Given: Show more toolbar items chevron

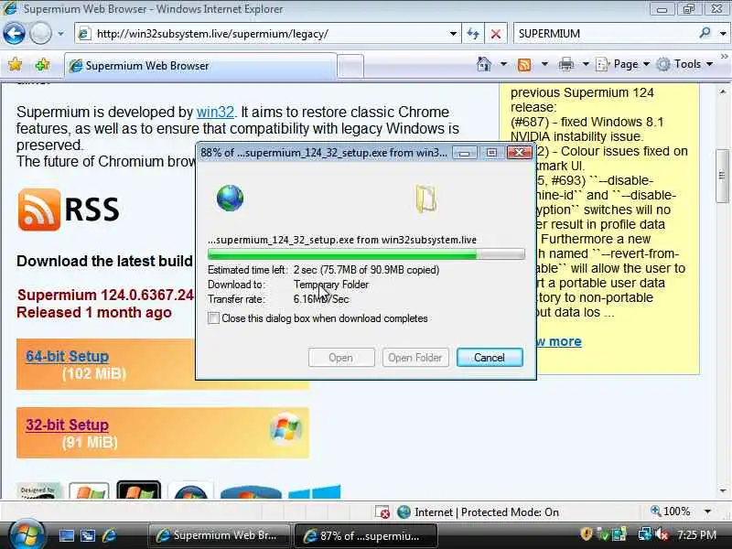Looking at the screenshot, I should pos(724,57).
